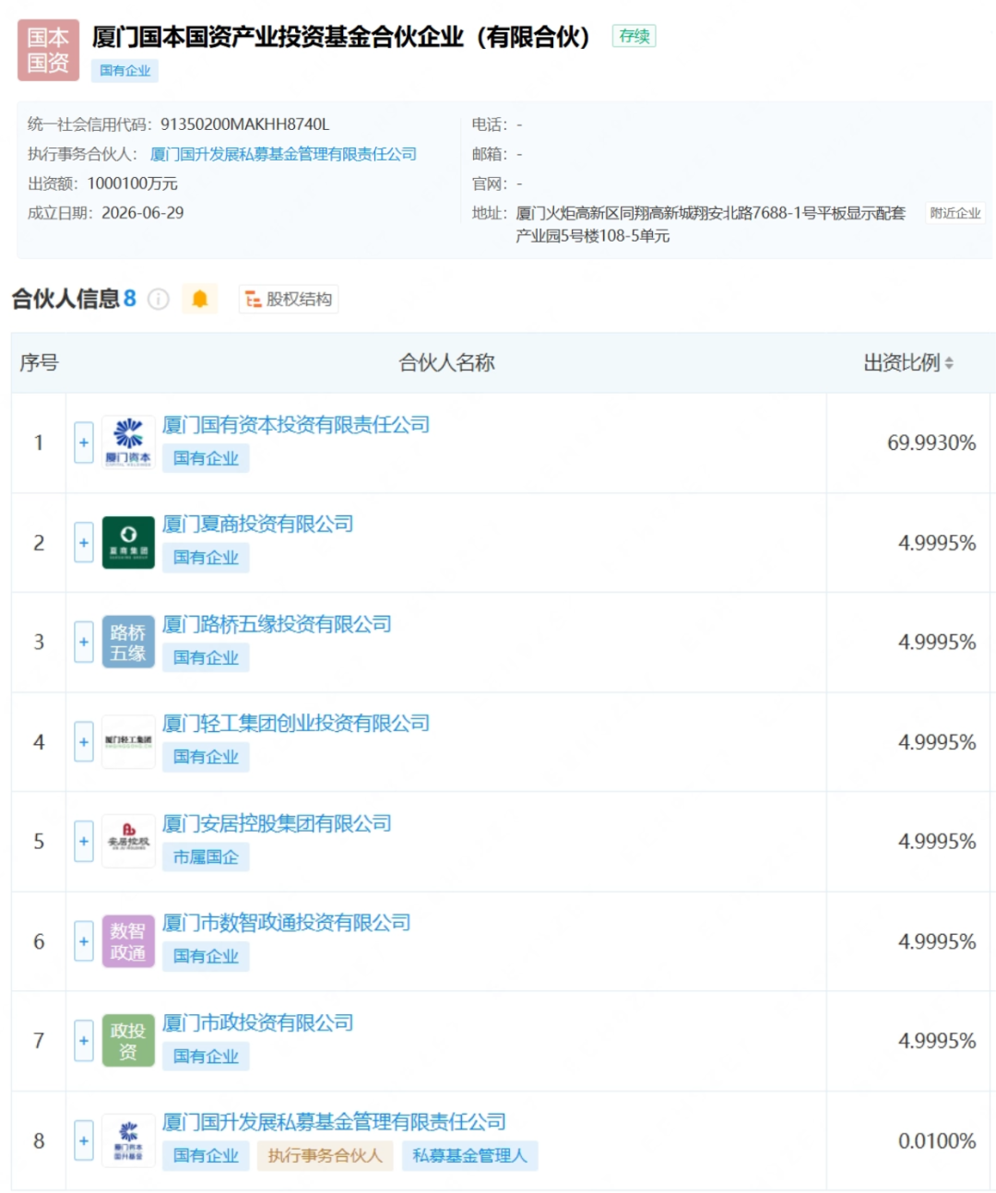Viewport: 996px width, 1193px height.
Task: Click the 69.9930% ratio value
Action: [x=931, y=443]
